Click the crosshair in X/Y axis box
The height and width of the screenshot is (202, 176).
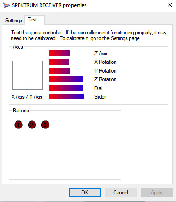pyautogui.click(x=28, y=81)
